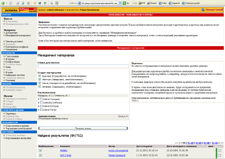Open Голосования sidebar item
225x159 pixels.
click(x=12, y=57)
